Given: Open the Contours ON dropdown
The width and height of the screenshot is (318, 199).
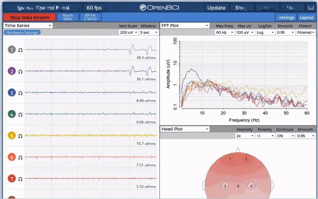Looking at the screenshot, I should point(285,136).
